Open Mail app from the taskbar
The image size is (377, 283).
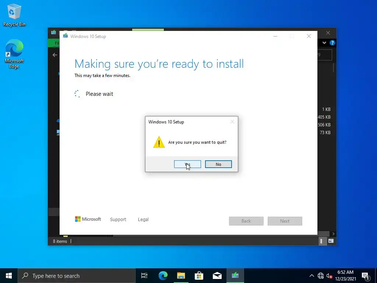[x=217, y=276]
